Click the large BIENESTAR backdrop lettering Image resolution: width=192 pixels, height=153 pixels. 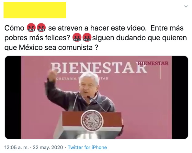pos(98,68)
